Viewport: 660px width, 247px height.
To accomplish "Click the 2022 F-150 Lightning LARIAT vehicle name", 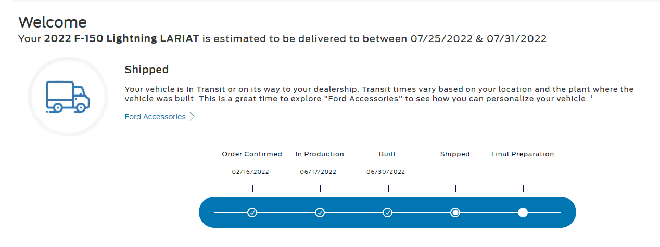I will pos(122,39).
